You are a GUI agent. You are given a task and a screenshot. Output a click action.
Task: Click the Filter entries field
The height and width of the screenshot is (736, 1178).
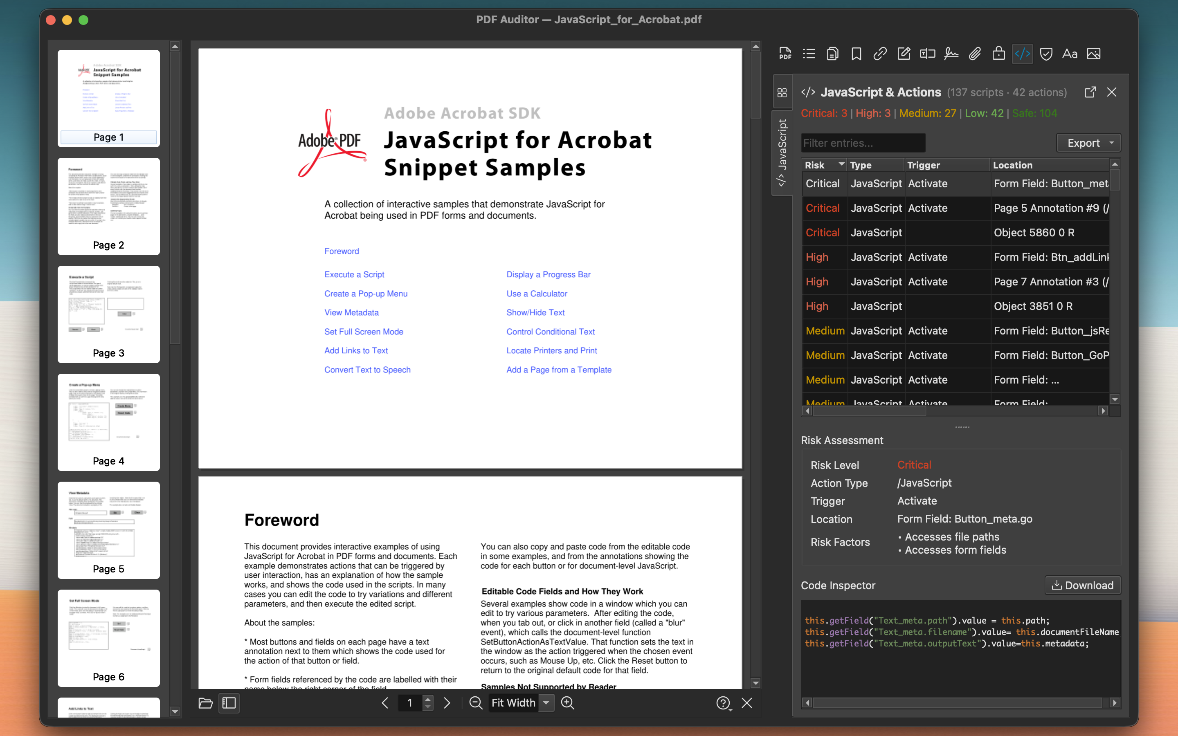tap(863, 142)
